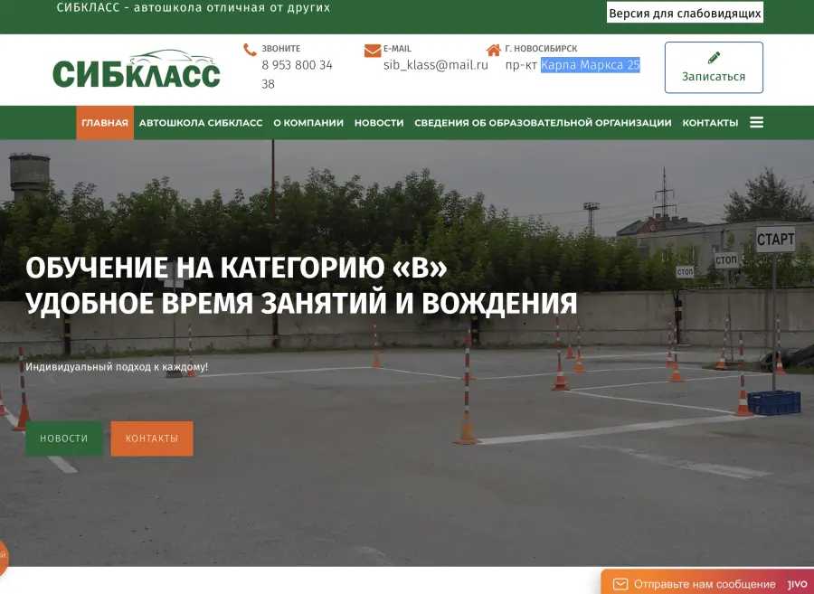
Task: Click the sib_klass@mail.ru email link
Action: click(x=436, y=65)
